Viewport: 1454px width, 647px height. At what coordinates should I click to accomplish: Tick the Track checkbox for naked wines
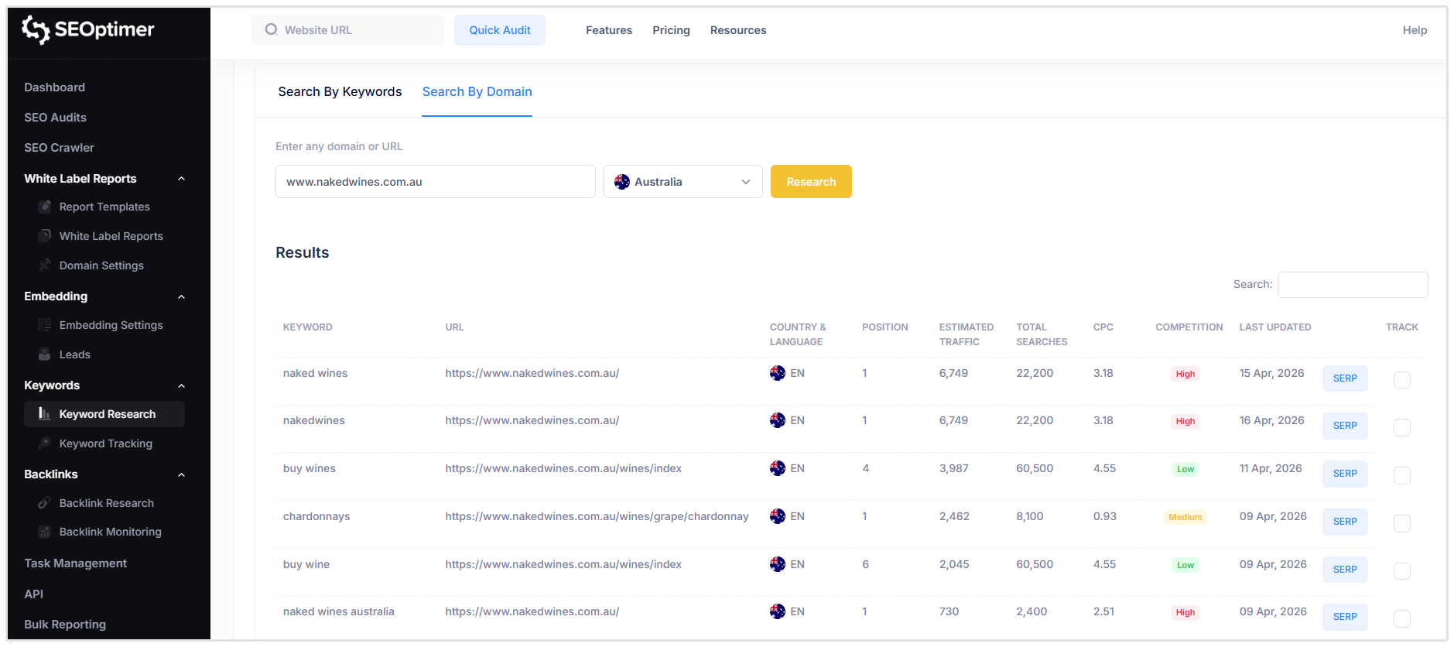point(1402,379)
